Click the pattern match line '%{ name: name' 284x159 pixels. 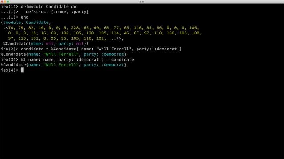pyautogui.click(x=77, y=60)
